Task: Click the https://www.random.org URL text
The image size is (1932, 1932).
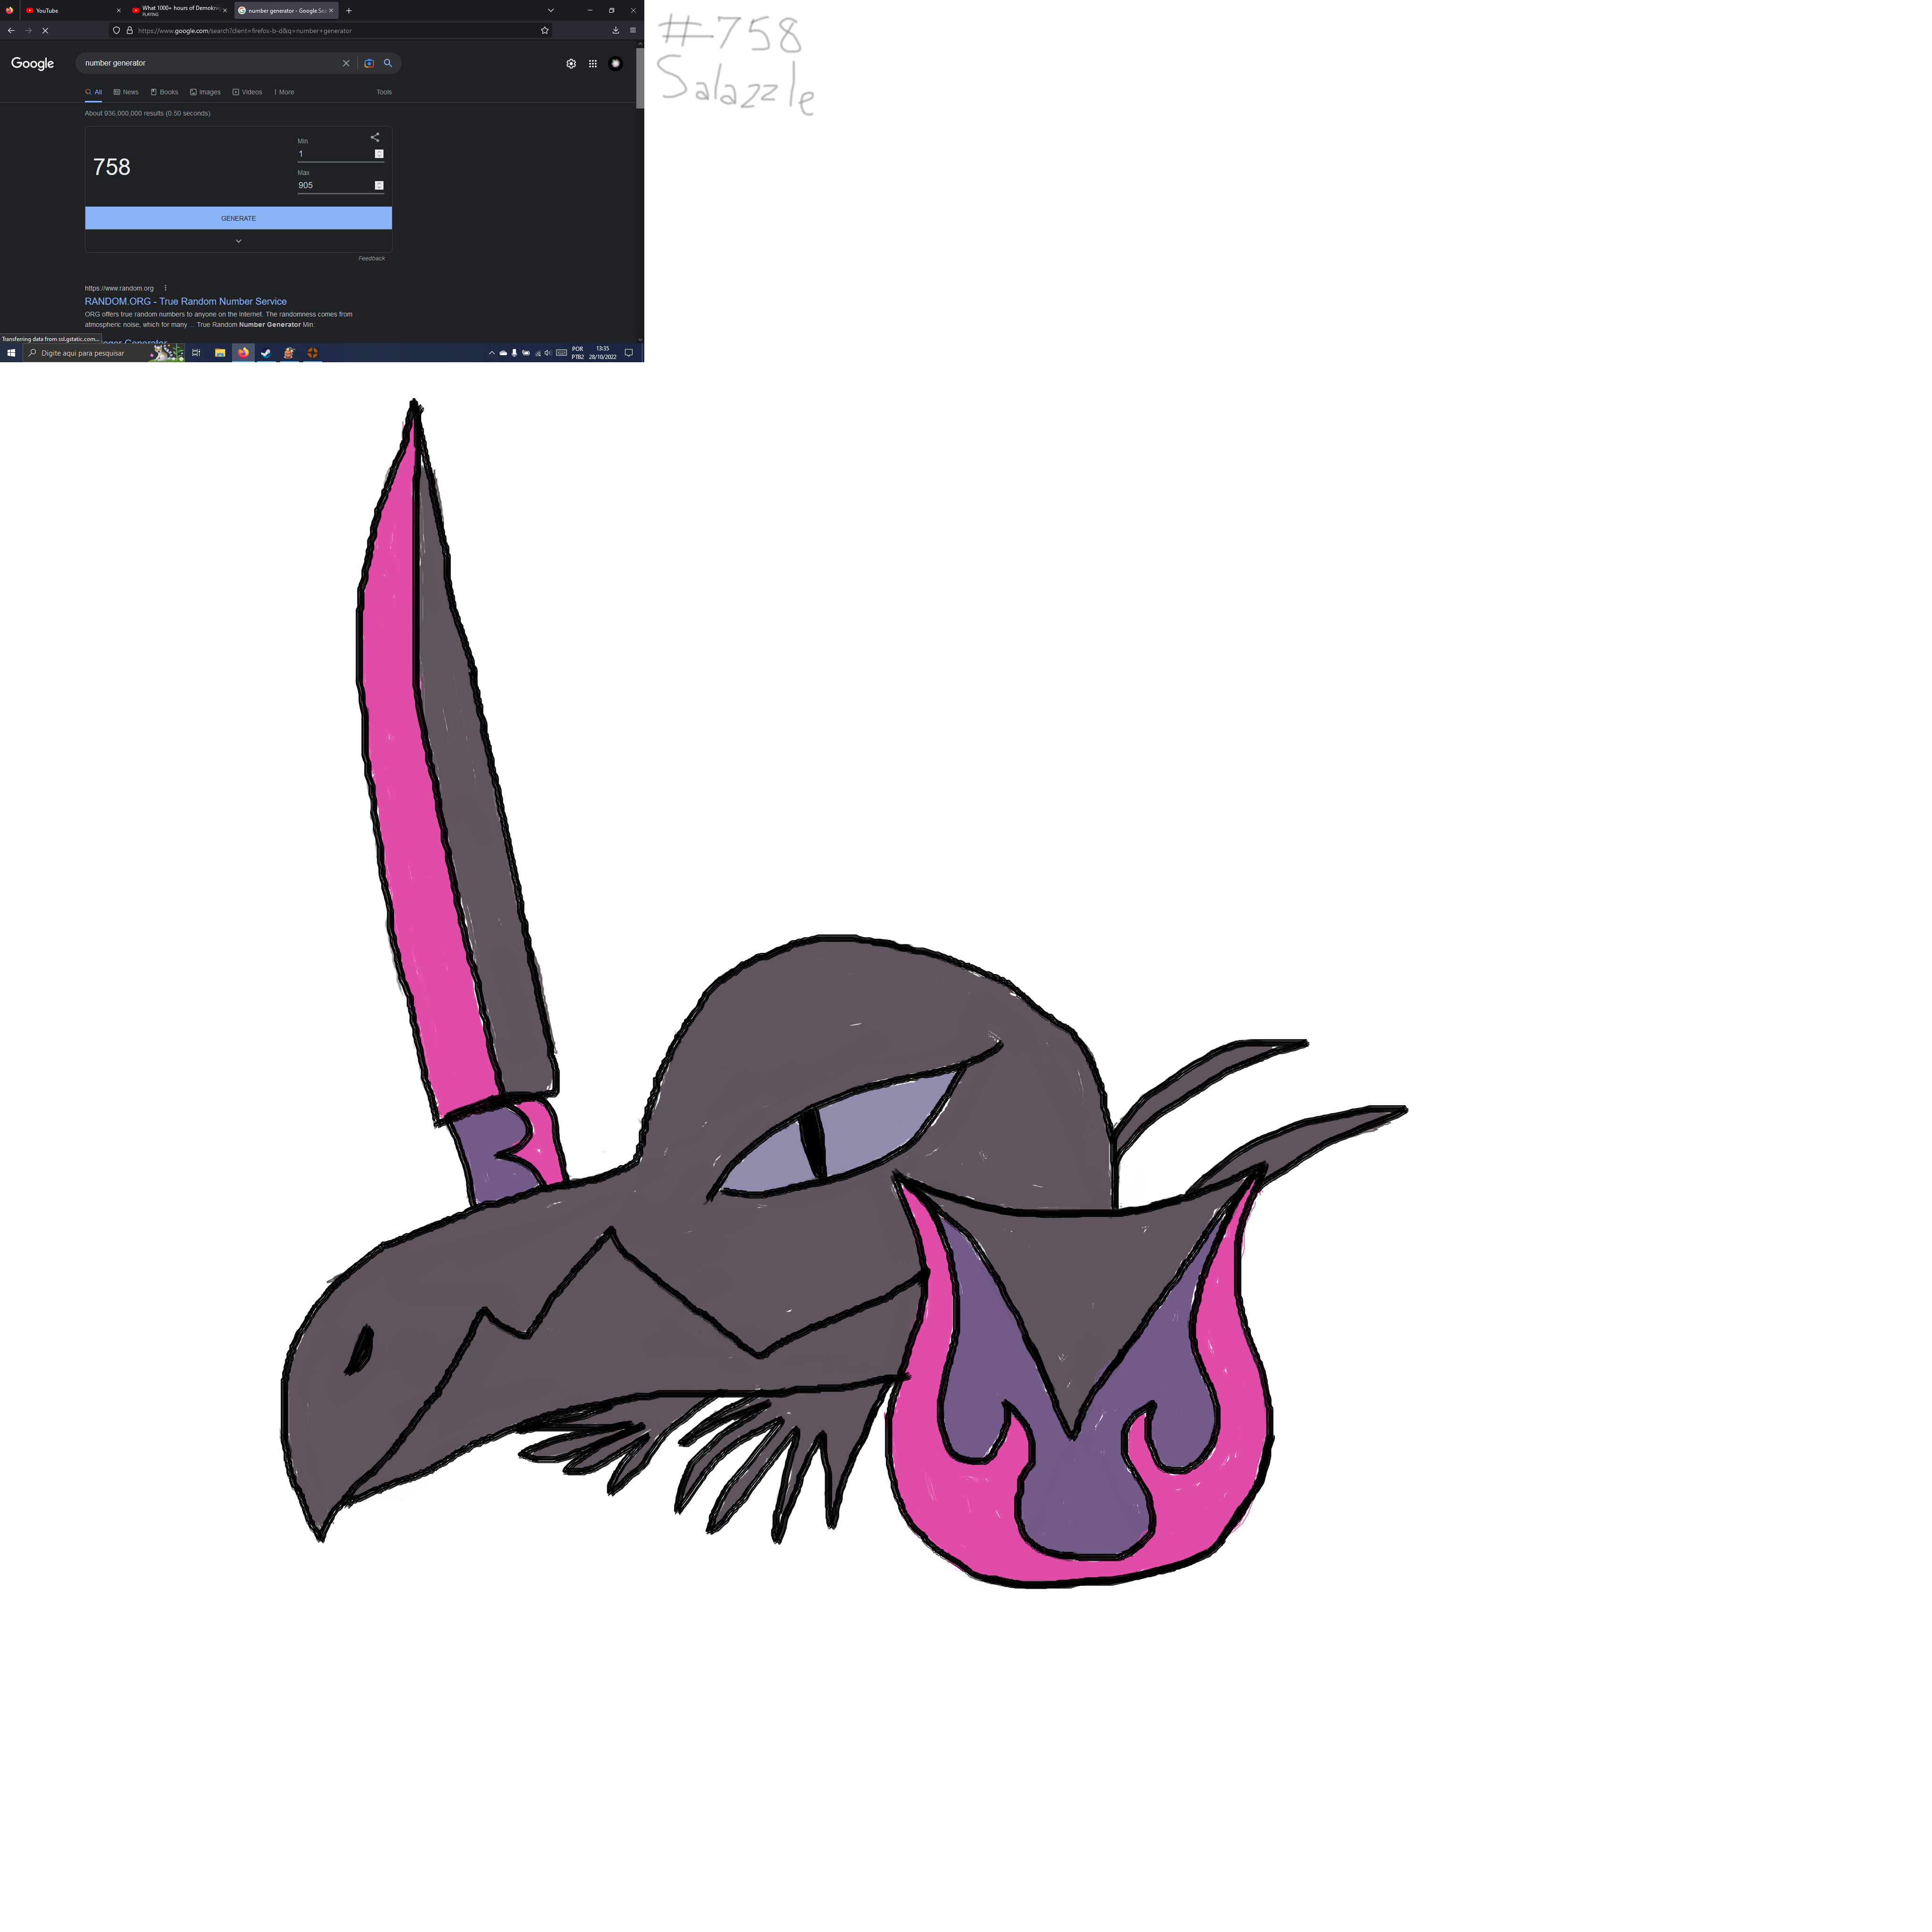Action: point(119,288)
